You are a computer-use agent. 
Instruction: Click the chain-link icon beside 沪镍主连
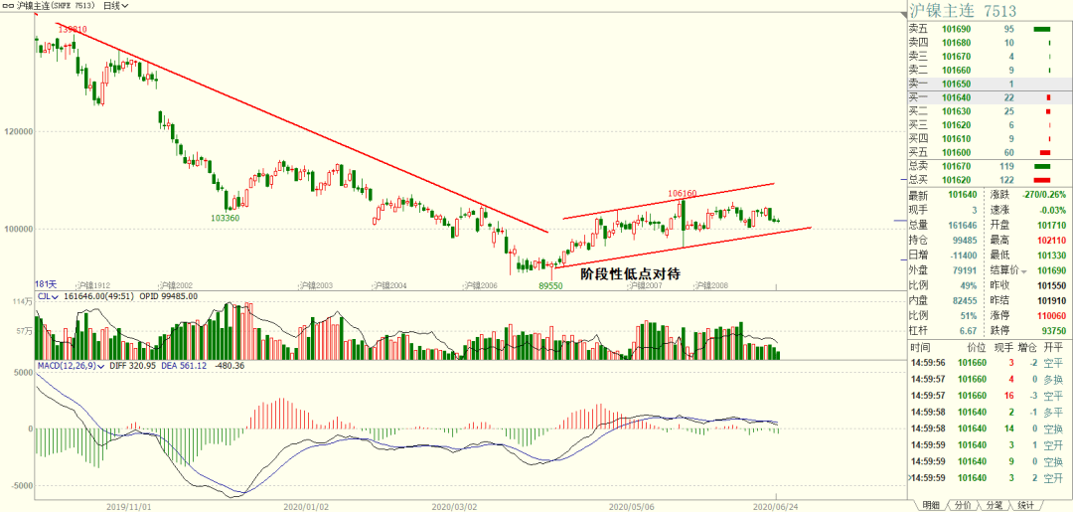7,6
